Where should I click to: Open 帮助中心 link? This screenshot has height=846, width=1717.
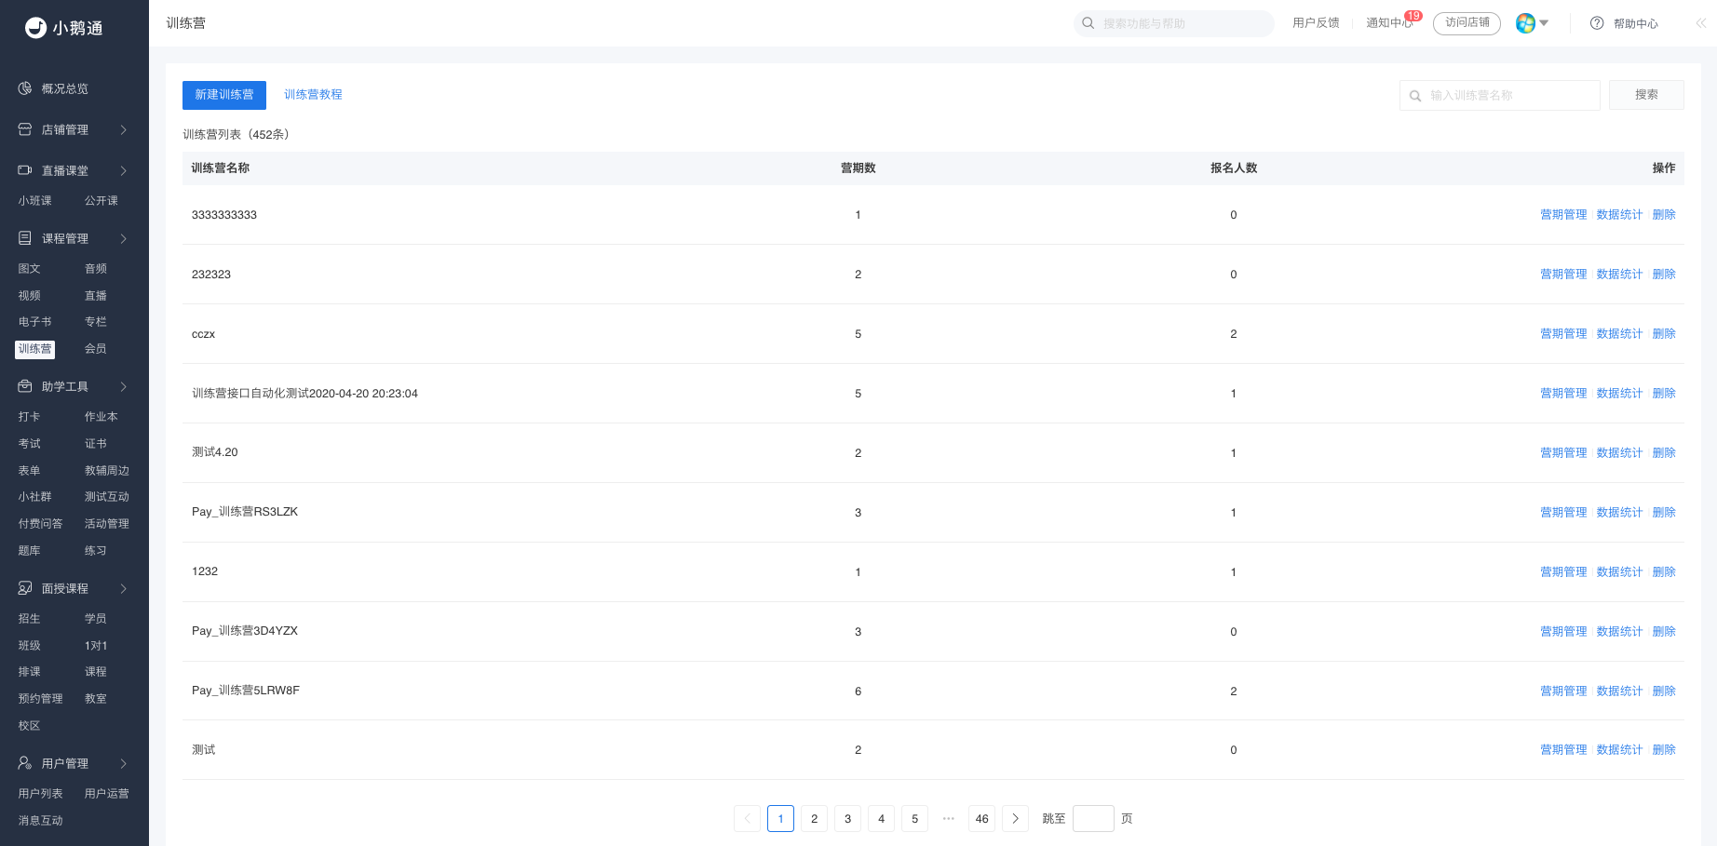click(x=1636, y=23)
